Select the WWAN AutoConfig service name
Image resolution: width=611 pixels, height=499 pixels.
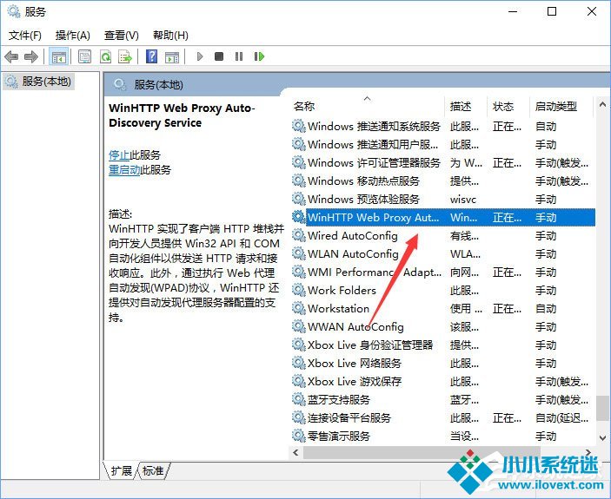tap(355, 327)
